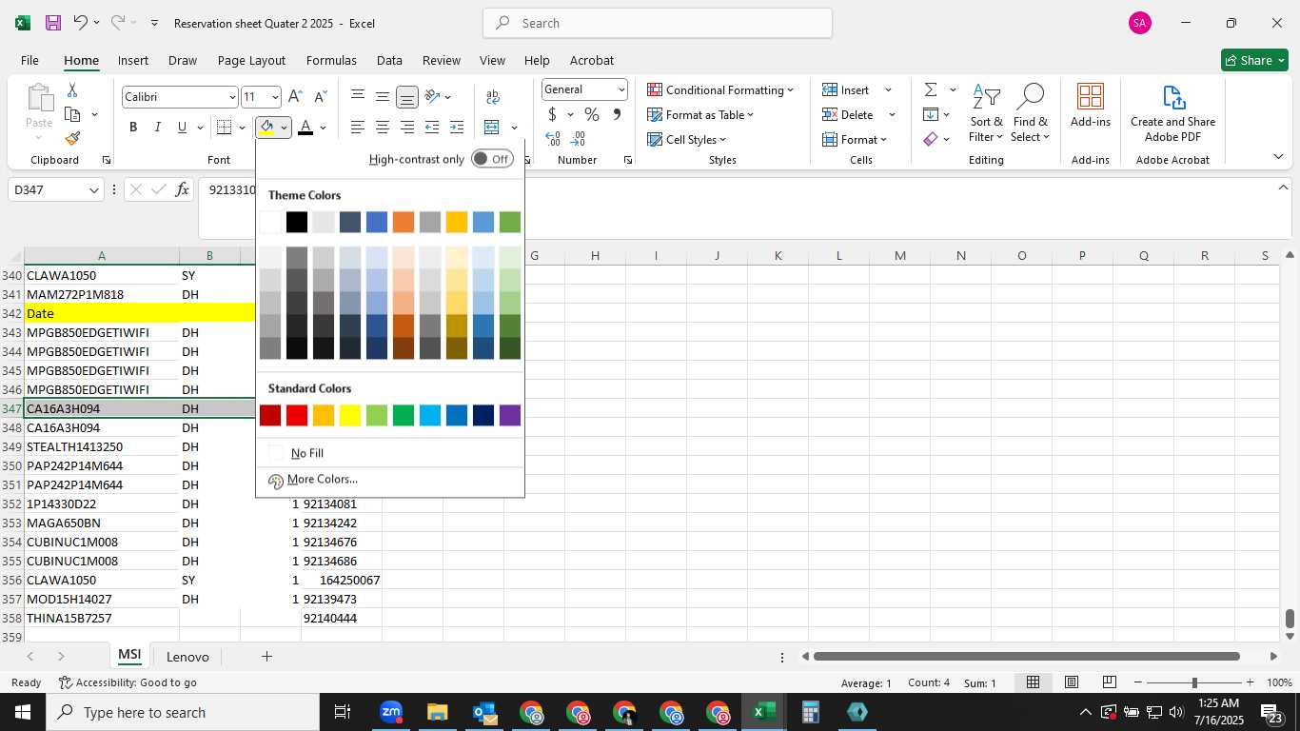Open the Find & Select dropdown
The height and width of the screenshot is (731, 1300).
(1031, 114)
